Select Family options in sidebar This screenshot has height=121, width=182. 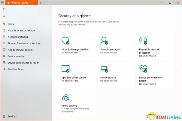coord(16,69)
